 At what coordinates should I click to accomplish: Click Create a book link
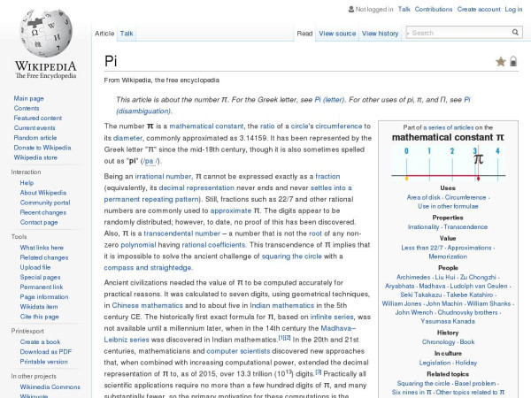click(40, 341)
